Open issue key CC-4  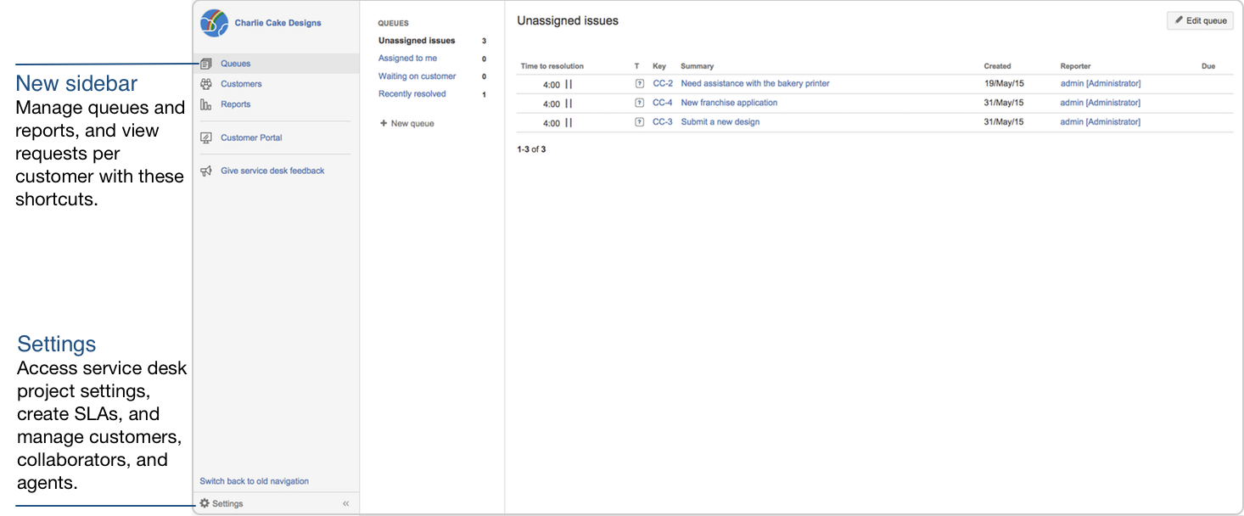pyautogui.click(x=663, y=103)
